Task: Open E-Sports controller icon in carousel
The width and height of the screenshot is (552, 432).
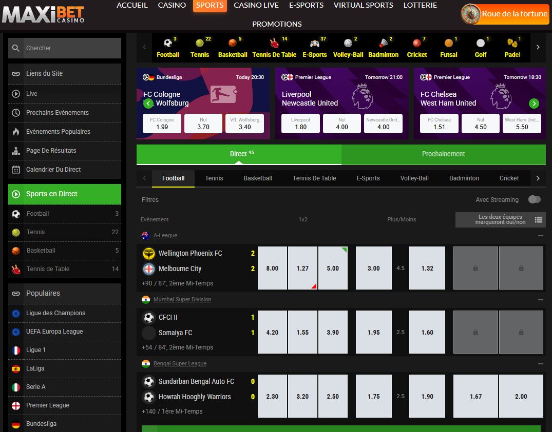Action: tap(314, 43)
